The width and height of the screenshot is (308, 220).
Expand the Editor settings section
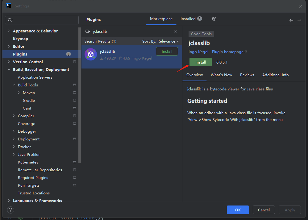point(9,46)
